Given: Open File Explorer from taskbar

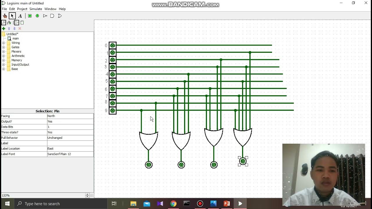Looking at the screenshot, I should tap(133, 203).
